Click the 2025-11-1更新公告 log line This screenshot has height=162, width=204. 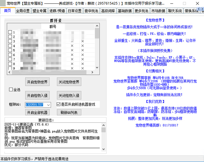(x=26, y=124)
